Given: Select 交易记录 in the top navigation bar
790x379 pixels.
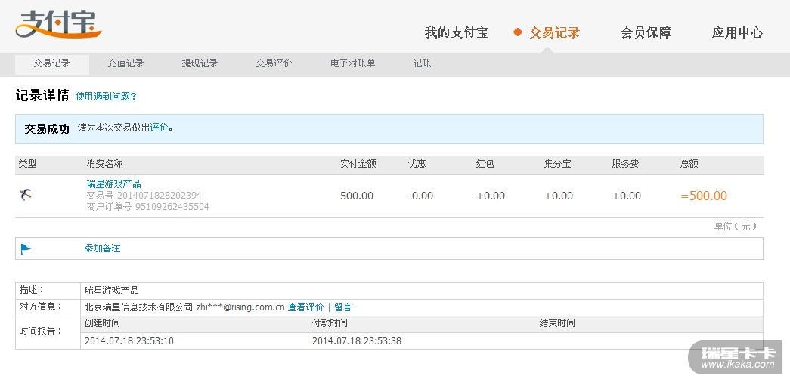Looking at the screenshot, I should click(554, 32).
